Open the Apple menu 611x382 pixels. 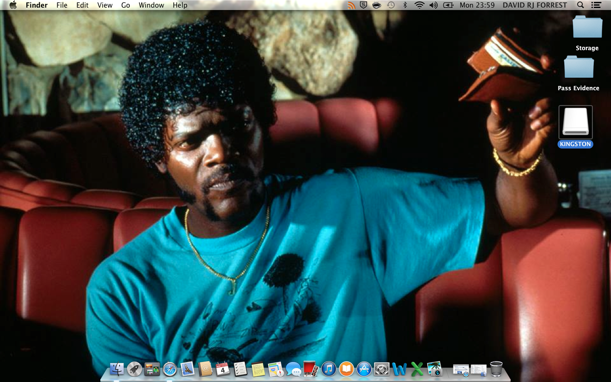click(13, 5)
